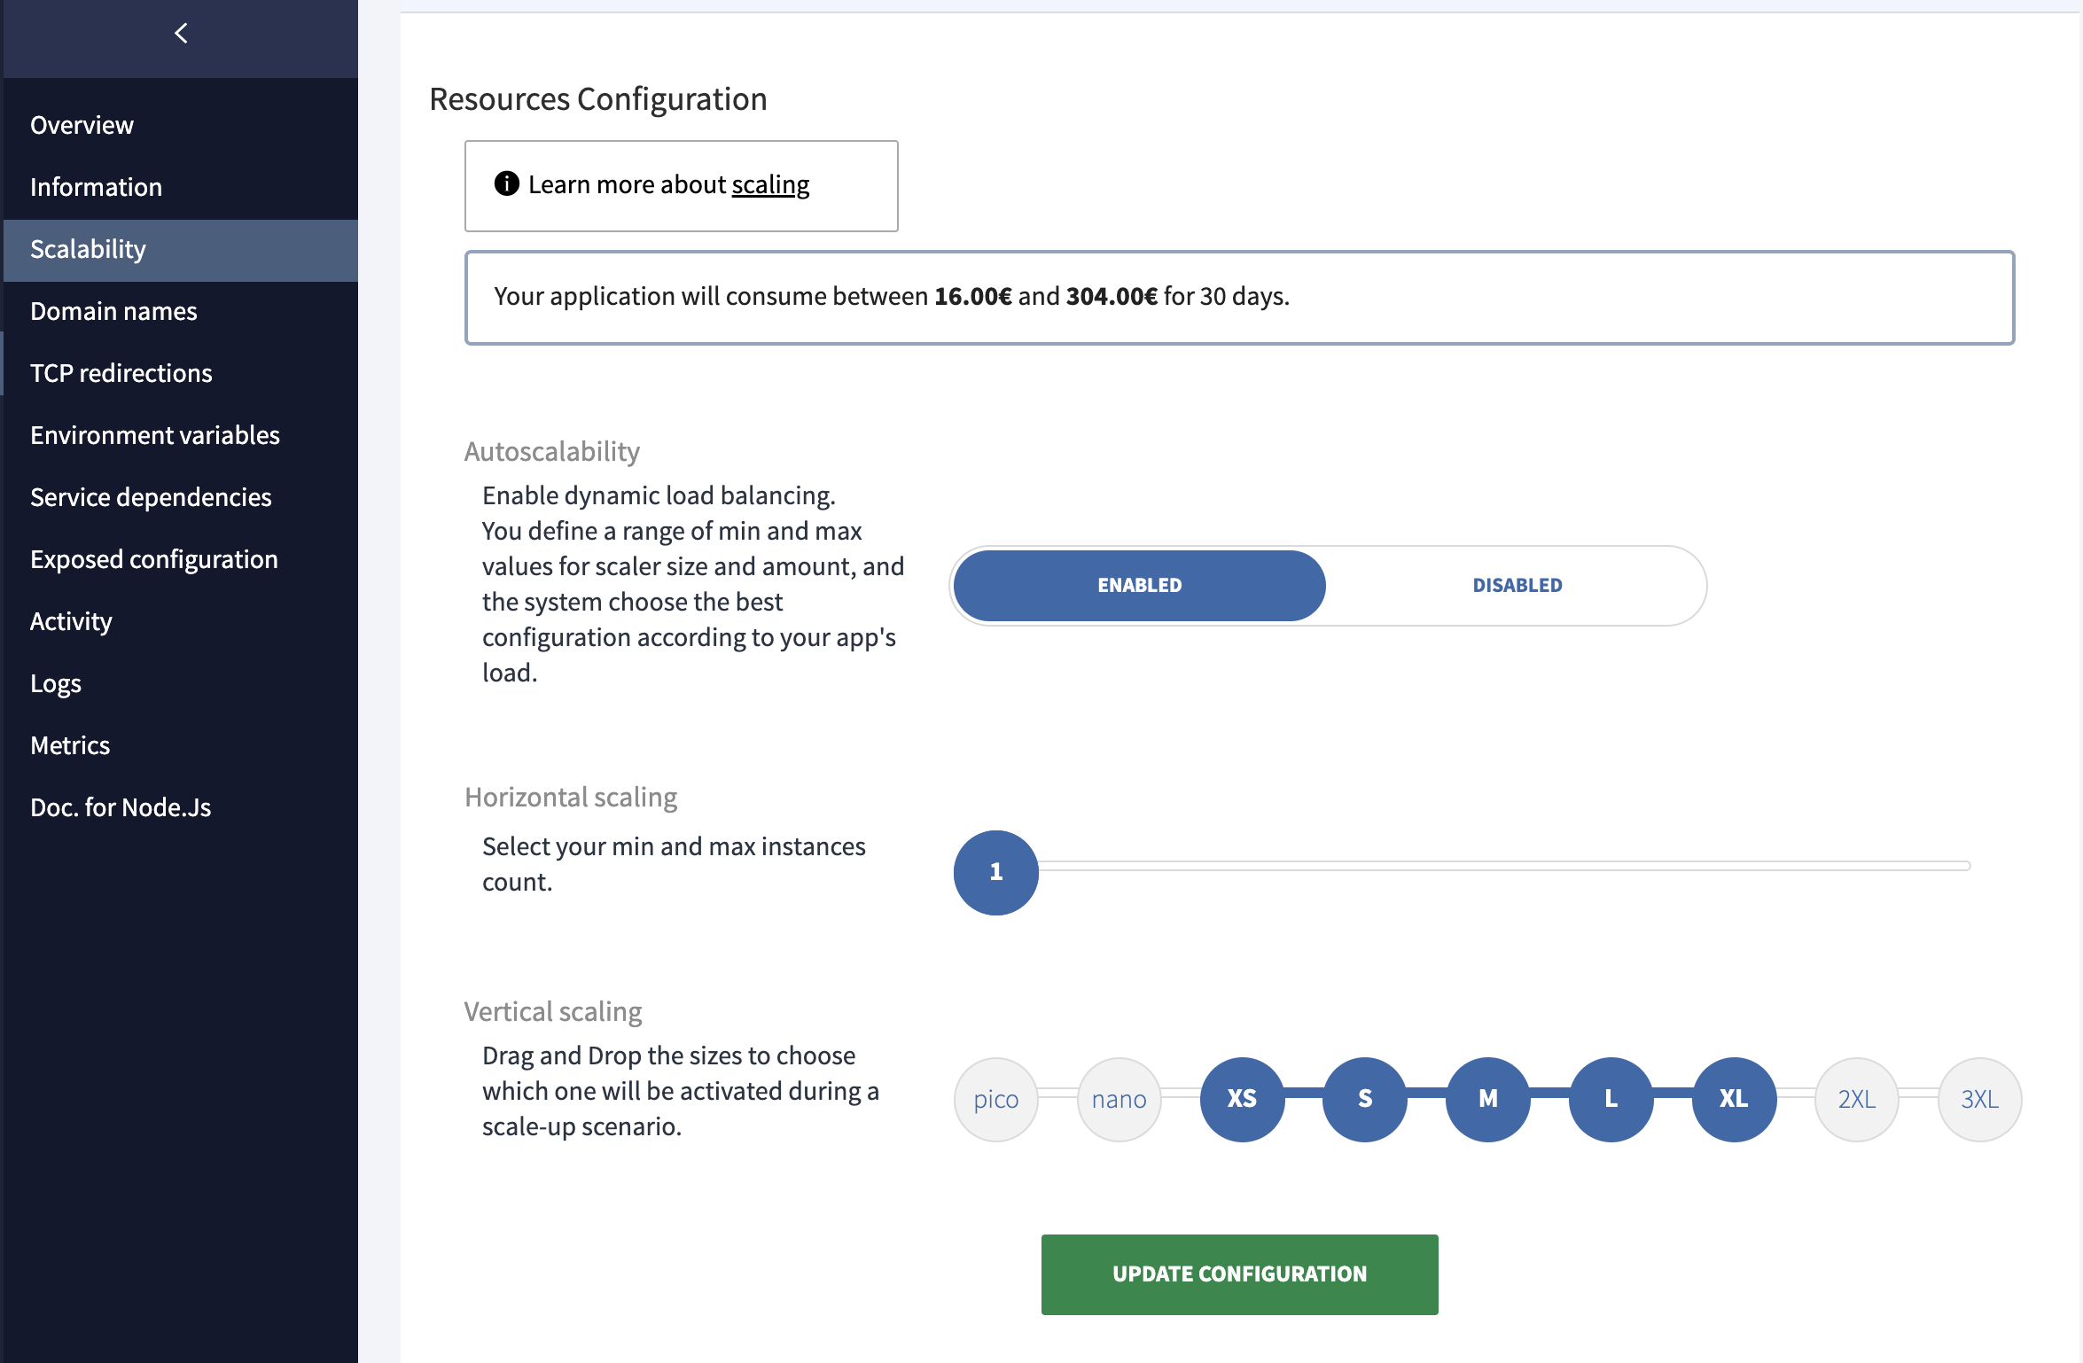The width and height of the screenshot is (2083, 1363).
Task: Choose the S size bubble
Action: point(1365,1099)
